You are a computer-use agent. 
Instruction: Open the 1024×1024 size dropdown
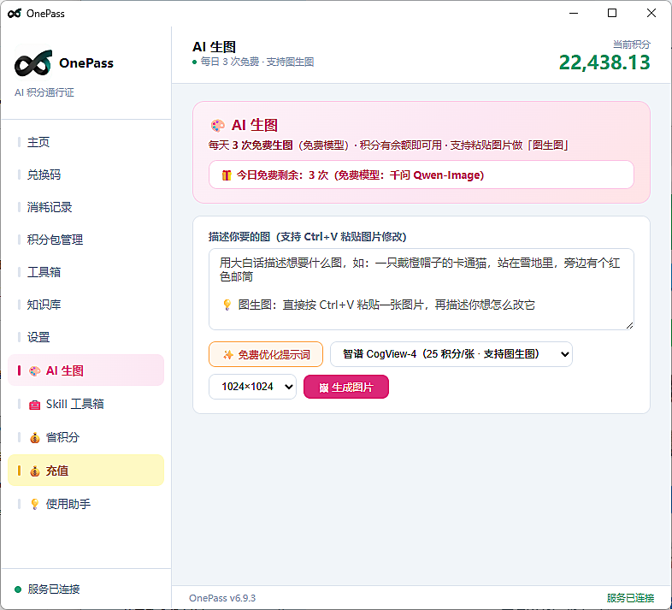click(252, 387)
